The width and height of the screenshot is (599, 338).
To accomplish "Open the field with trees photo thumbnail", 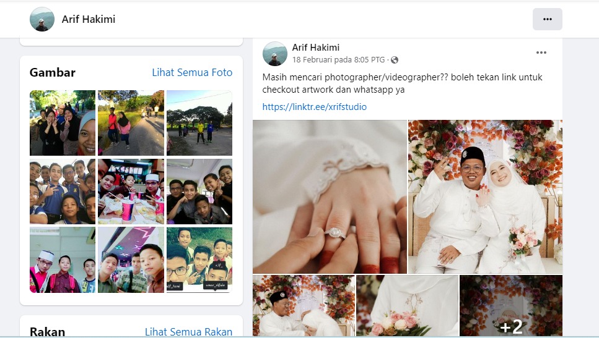I will tap(199, 122).
